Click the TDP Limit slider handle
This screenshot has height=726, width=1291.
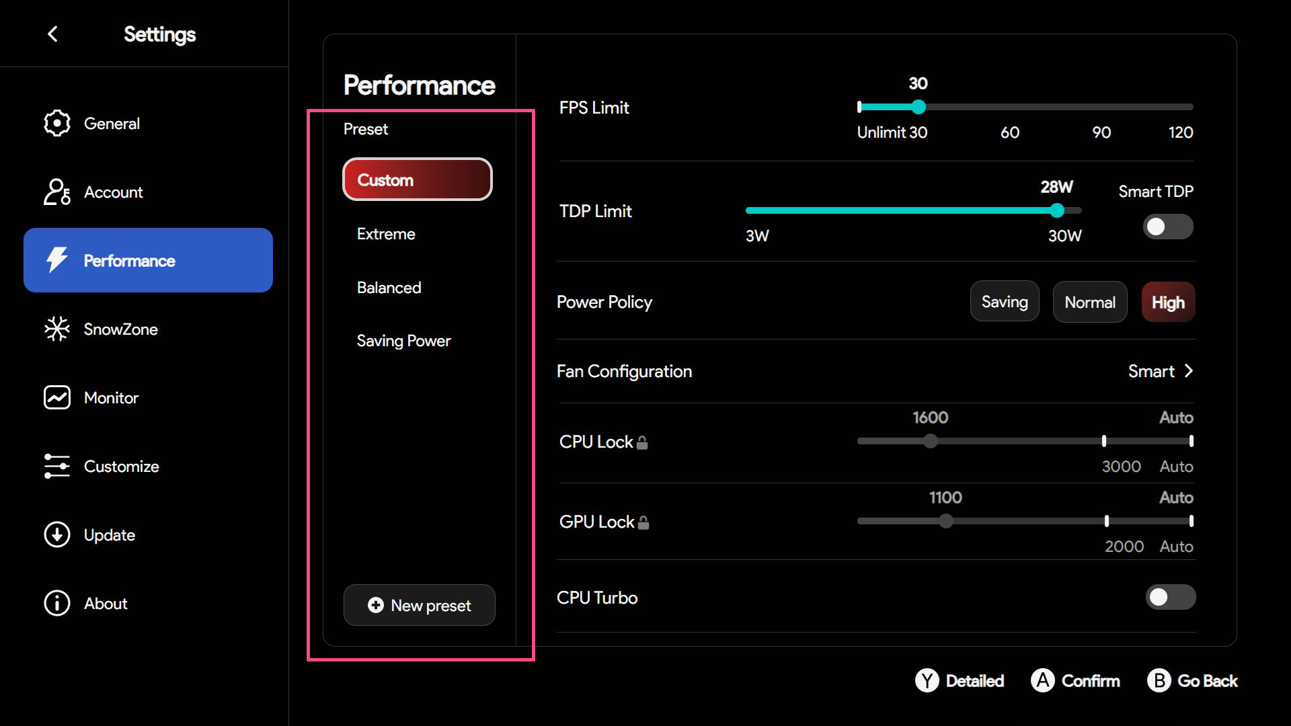[1057, 210]
